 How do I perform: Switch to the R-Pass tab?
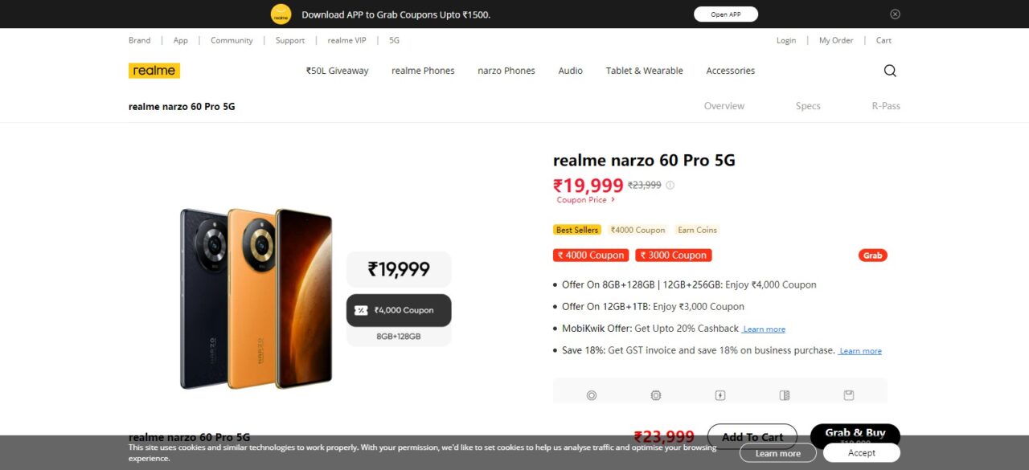coord(886,106)
